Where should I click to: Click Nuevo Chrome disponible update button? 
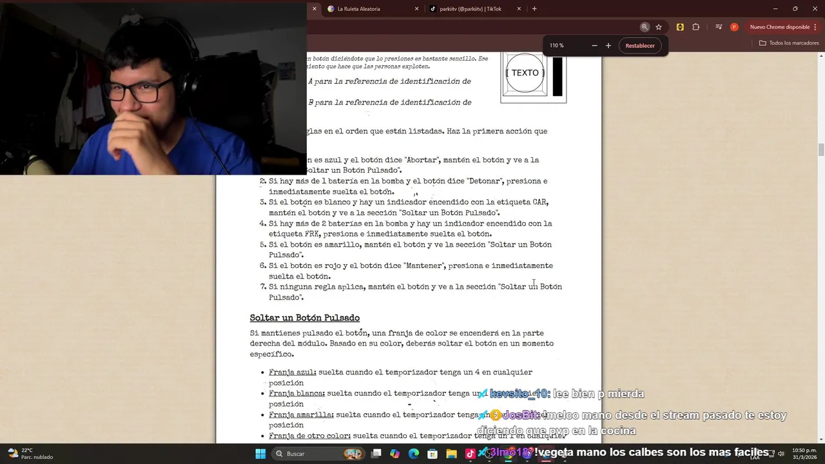[779, 27]
